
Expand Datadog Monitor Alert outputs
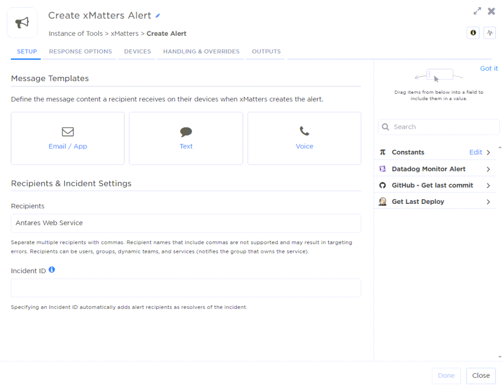pos(488,169)
